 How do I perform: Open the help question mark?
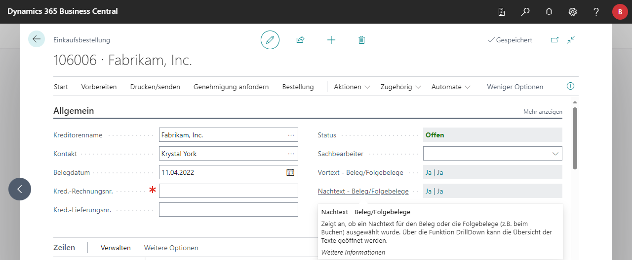click(596, 12)
